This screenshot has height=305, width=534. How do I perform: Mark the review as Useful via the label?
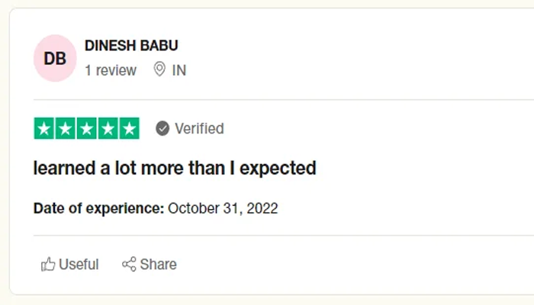(79, 265)
